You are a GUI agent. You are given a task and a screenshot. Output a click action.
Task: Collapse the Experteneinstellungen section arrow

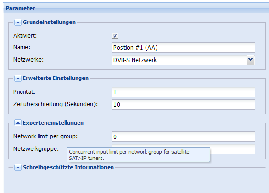coord(18,123)
